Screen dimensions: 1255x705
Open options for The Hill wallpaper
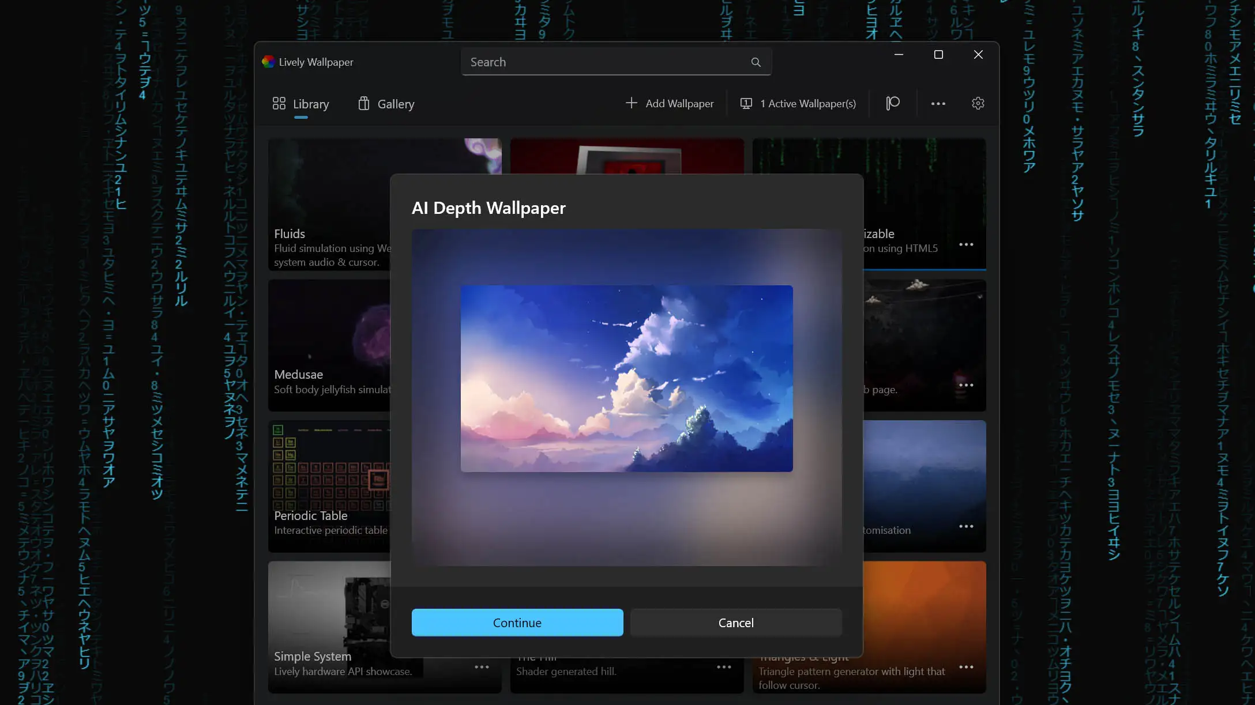724,667
